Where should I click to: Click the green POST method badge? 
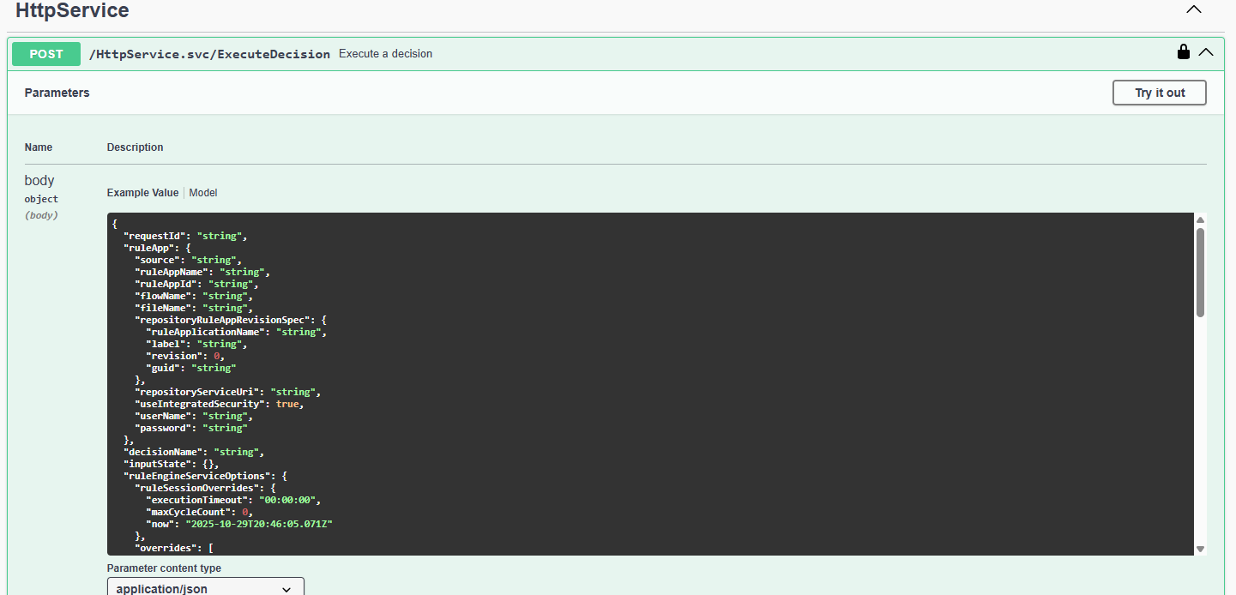45,53
